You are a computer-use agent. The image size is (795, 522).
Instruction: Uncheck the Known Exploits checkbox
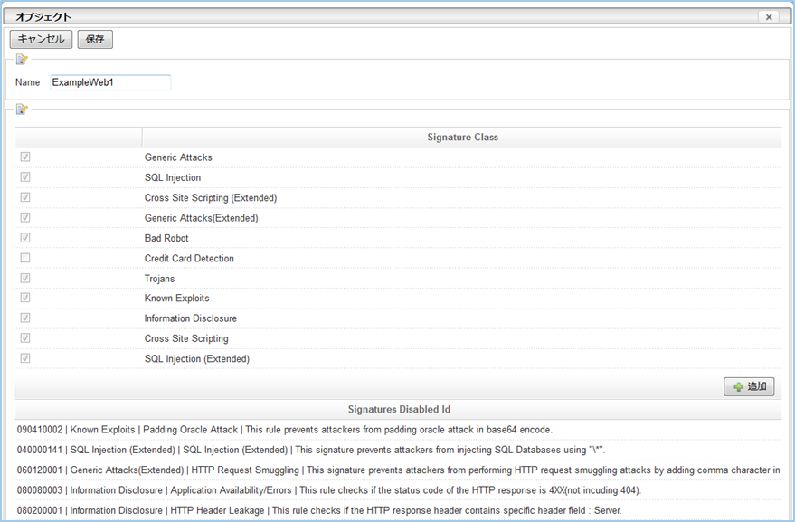(x=24, y=298)
